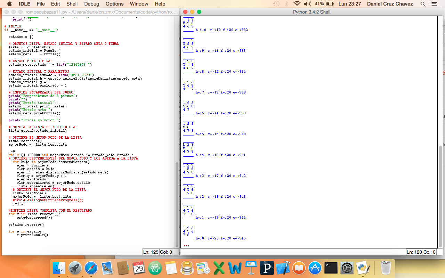445x278 pixels.
Task: Click the Time Machine icon in menu bar
Action: 276,4
